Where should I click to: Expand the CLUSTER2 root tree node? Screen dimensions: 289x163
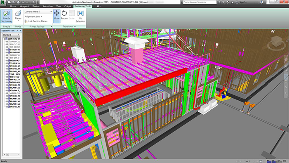coord(5,39)
